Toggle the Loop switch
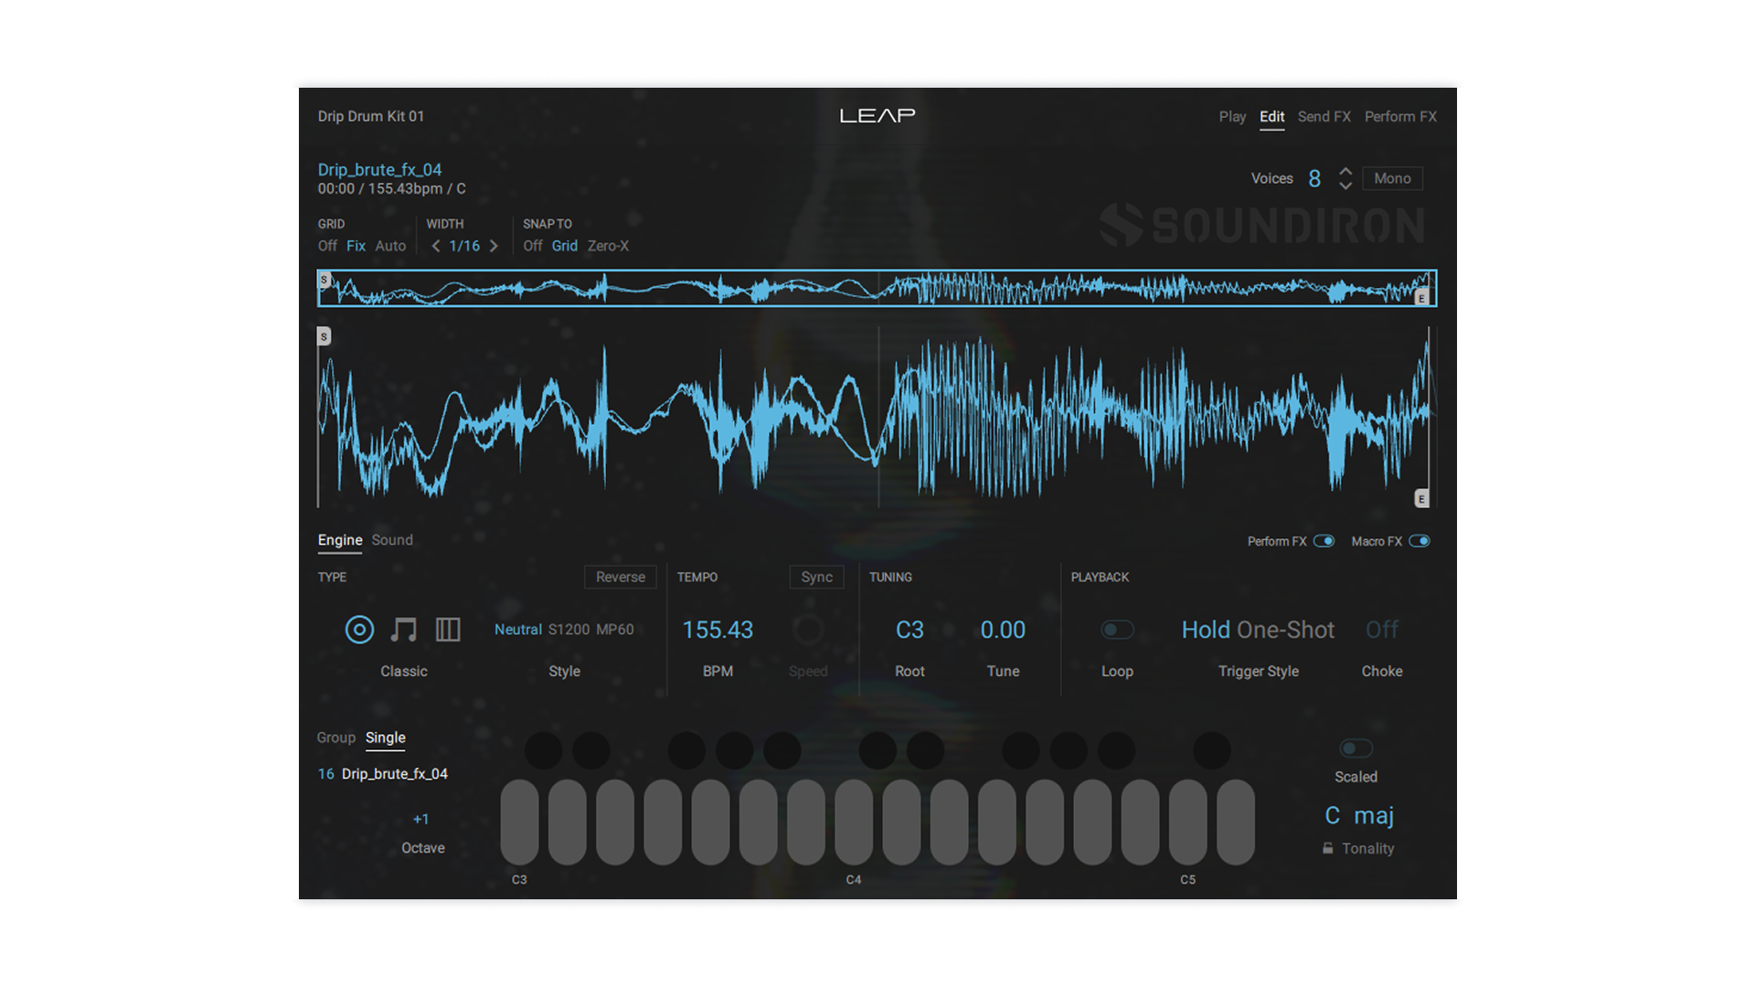Viewport: 1755px width, 987px height. [1117, 630]
